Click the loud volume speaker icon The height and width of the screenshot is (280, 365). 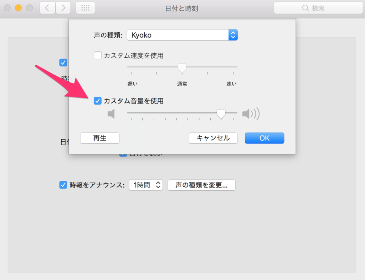251,114
